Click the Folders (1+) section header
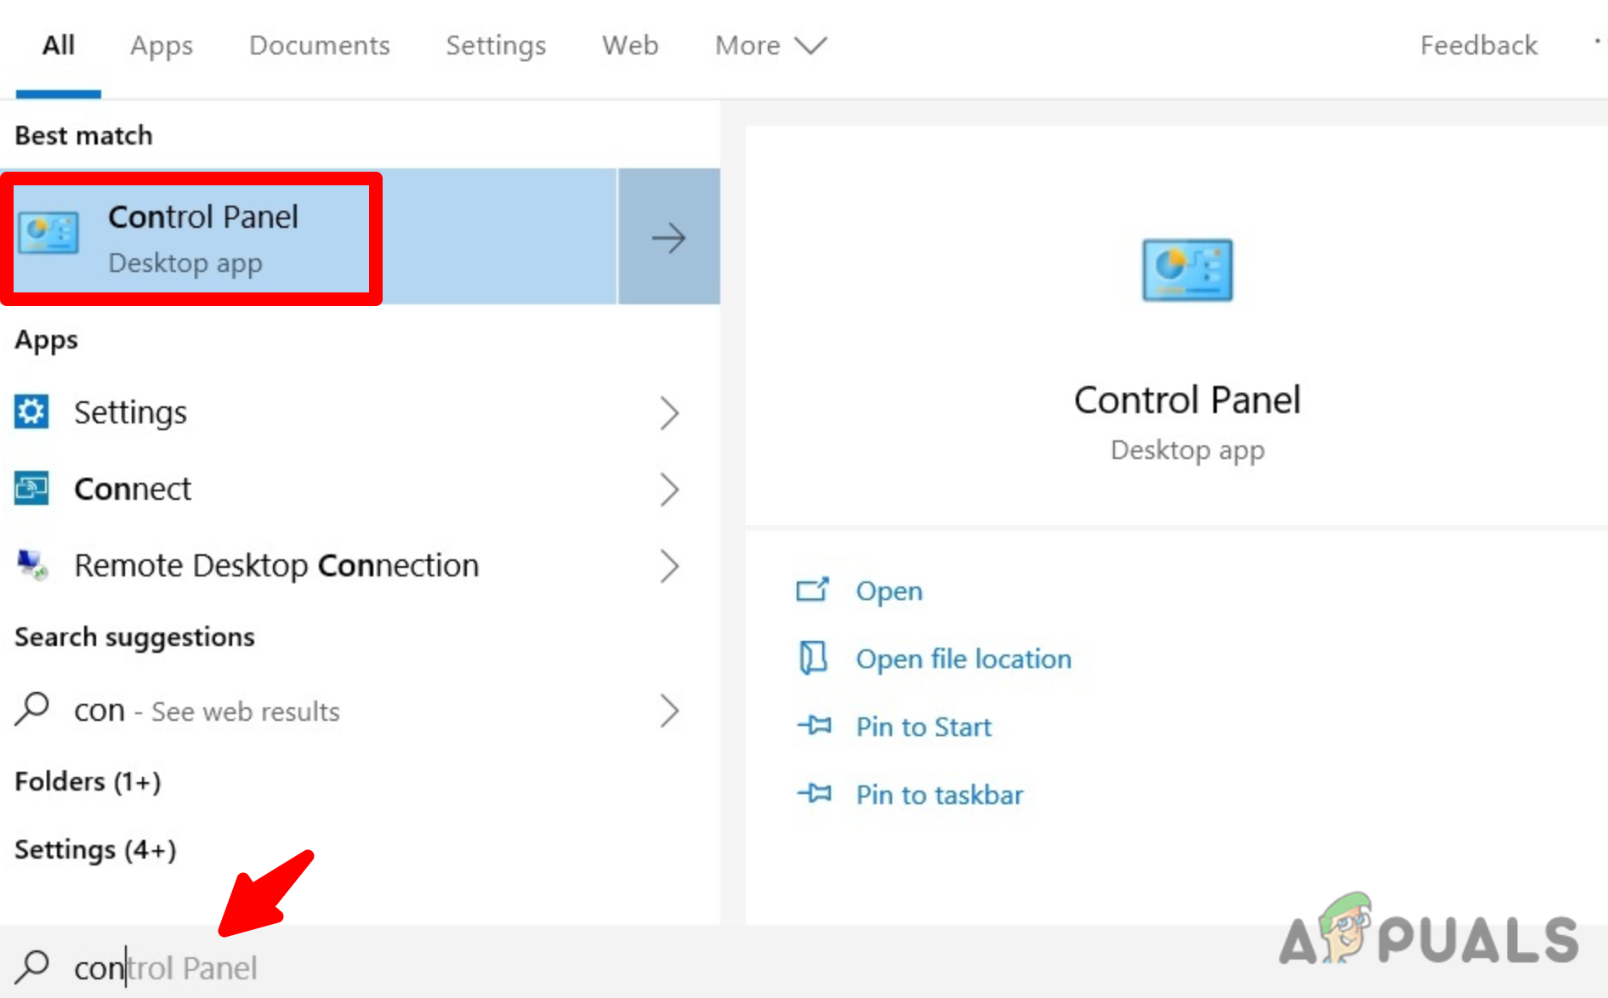 pyautogui.click(x=87, y=781)
